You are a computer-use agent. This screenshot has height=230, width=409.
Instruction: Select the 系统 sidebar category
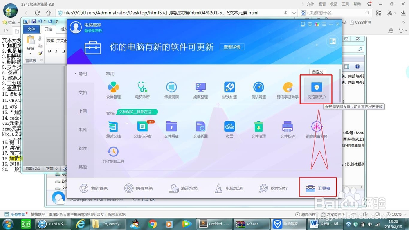tap(83, 129)
